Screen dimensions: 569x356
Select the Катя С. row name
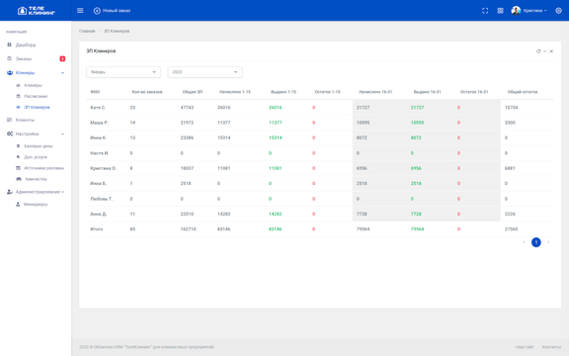[x=98, y=108]
